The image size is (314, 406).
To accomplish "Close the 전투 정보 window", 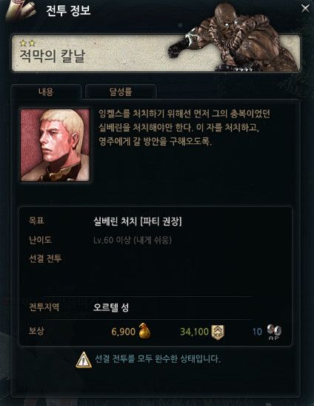I will coord(305,8).
